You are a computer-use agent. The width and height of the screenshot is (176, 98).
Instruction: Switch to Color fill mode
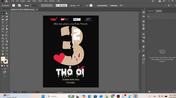click(2, 66)
